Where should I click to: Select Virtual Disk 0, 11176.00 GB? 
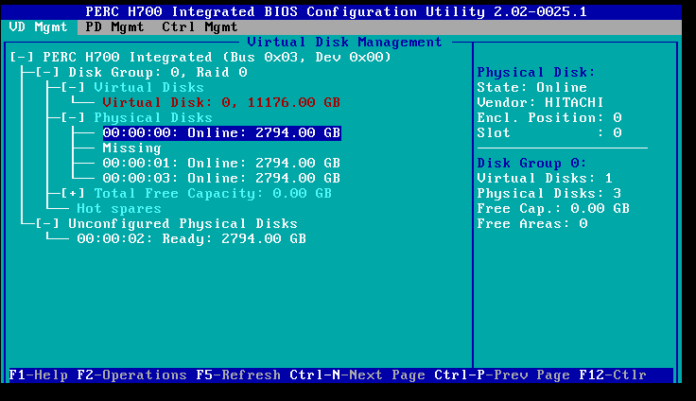(x=221, y=102)
